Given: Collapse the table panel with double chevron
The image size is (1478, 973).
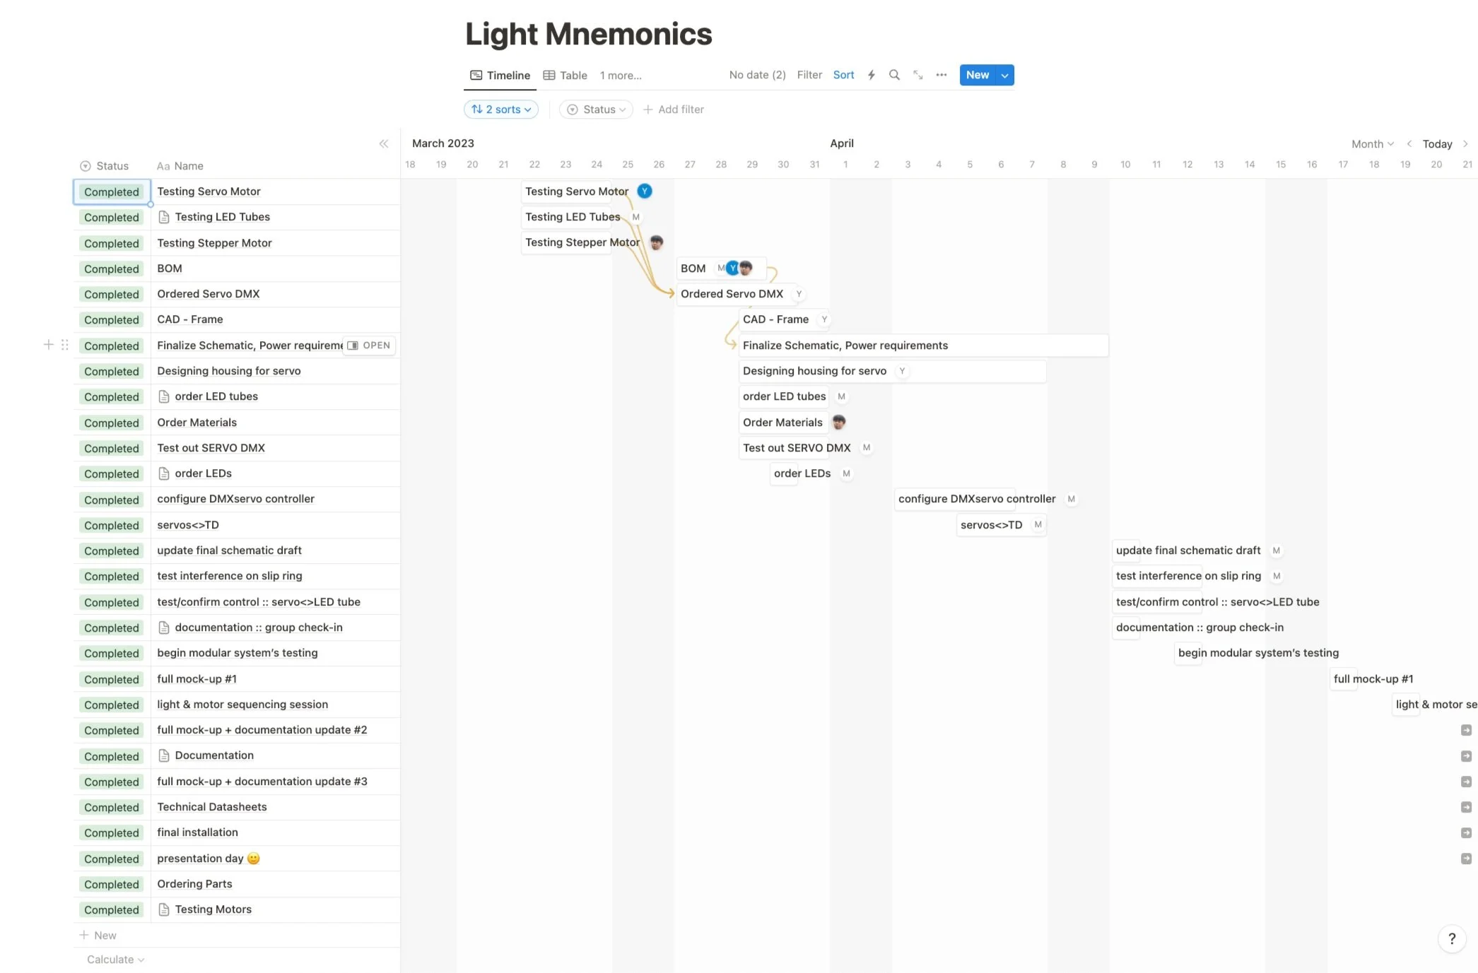Looking at the screenshot, I should (x=384, y=144).
